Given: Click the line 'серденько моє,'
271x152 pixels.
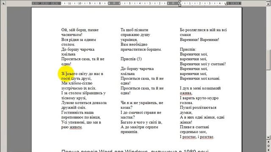Looking at the screenshot, I should click(193, 132).
